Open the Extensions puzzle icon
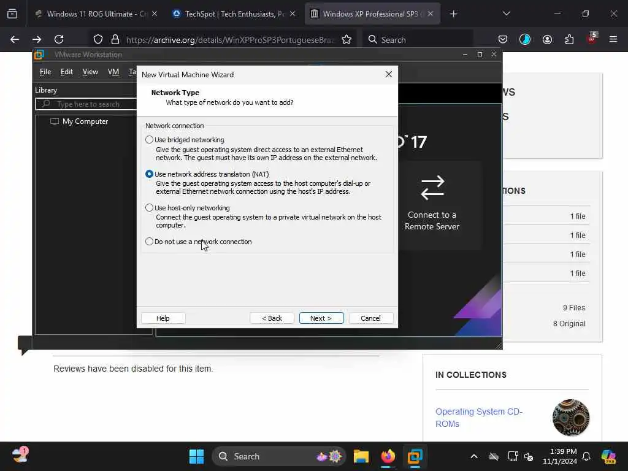Screen dimensions: 628x471 click(569, 39)
